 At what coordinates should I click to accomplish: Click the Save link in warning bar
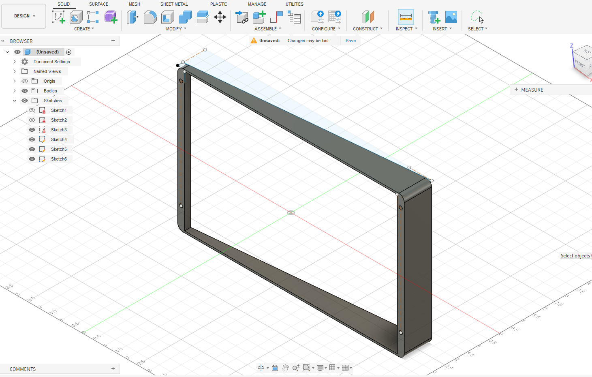point(350,41)
